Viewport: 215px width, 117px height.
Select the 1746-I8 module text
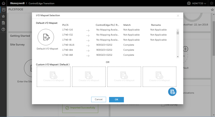pos(67,40)
